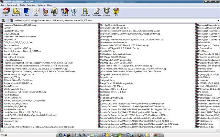Click the Delete toolbar icon
This screenshot has height=137, width=220.
coord(46,12)
